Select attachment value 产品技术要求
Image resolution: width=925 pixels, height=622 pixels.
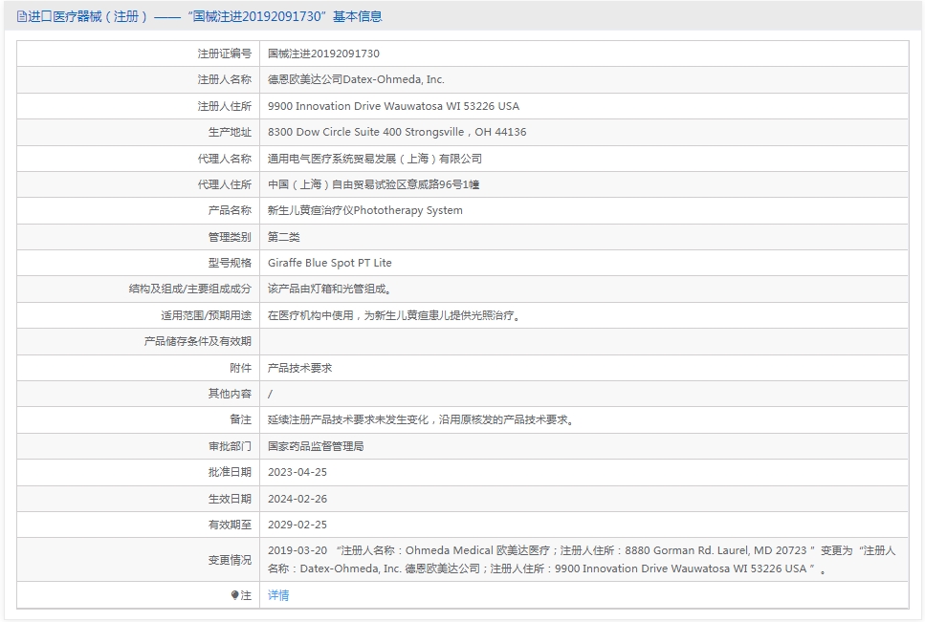tap(299, 368)
